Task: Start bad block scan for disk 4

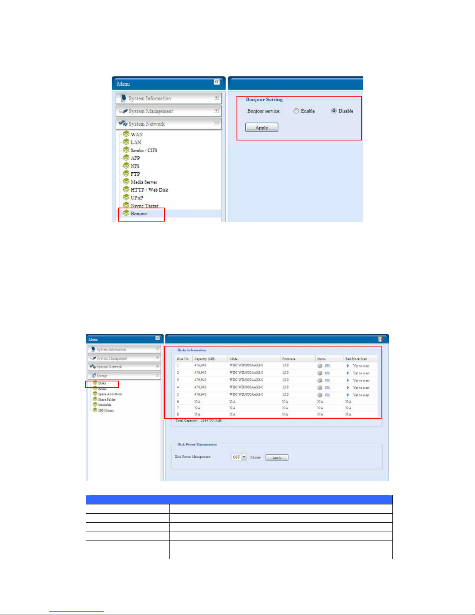Action: pos(348,388)
